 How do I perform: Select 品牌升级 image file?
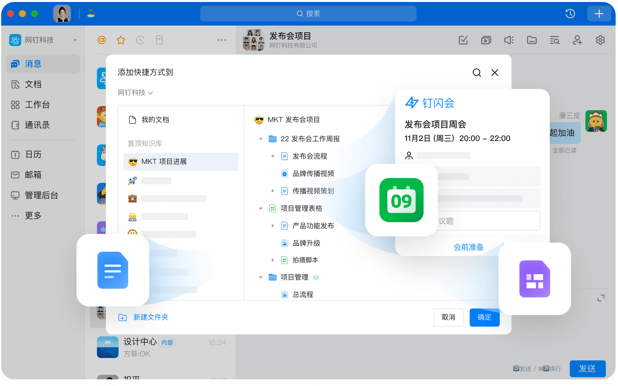point(301,243)
